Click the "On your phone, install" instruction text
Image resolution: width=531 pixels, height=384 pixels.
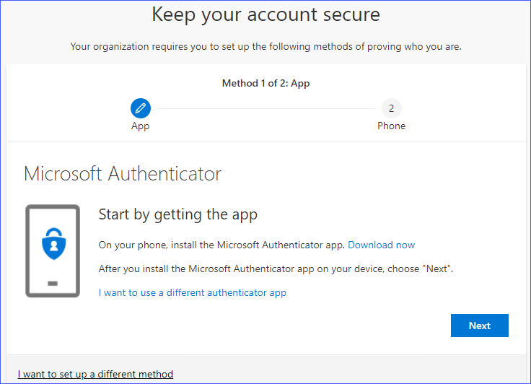tap(222, 245)
